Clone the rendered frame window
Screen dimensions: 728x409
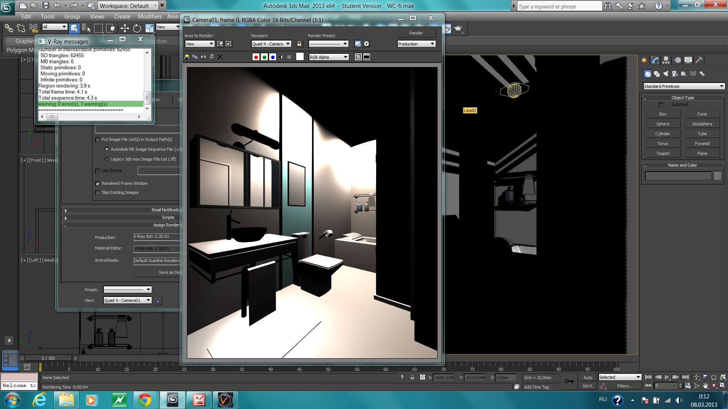click(x=204, y=57)
